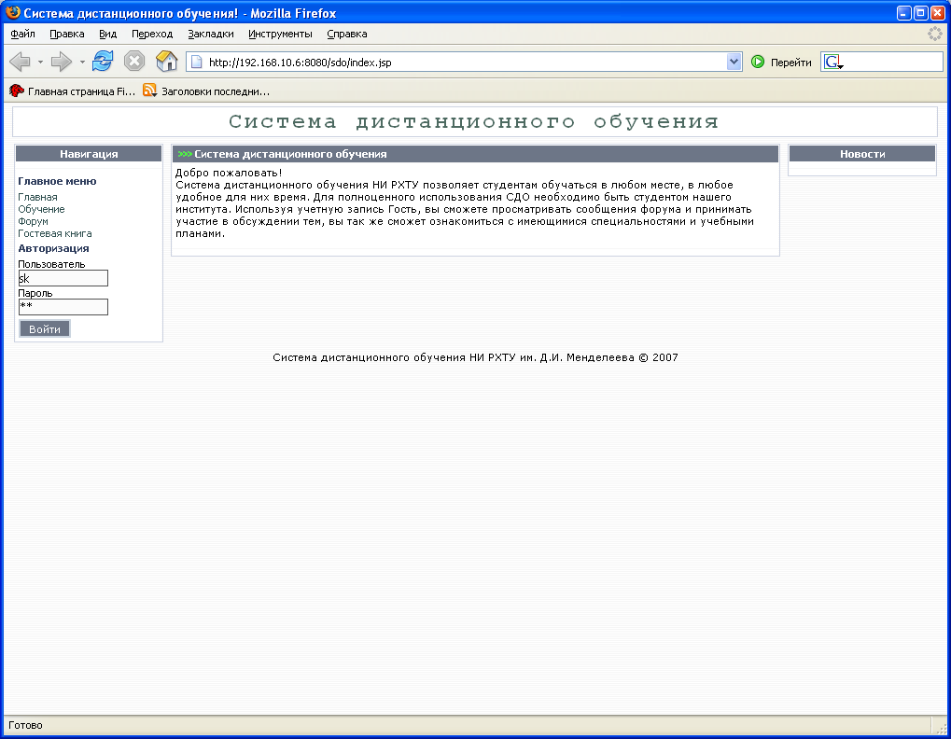This screenshot has width=951, height=739.
Task: Click the Готово status bar text
Action: 25,725
